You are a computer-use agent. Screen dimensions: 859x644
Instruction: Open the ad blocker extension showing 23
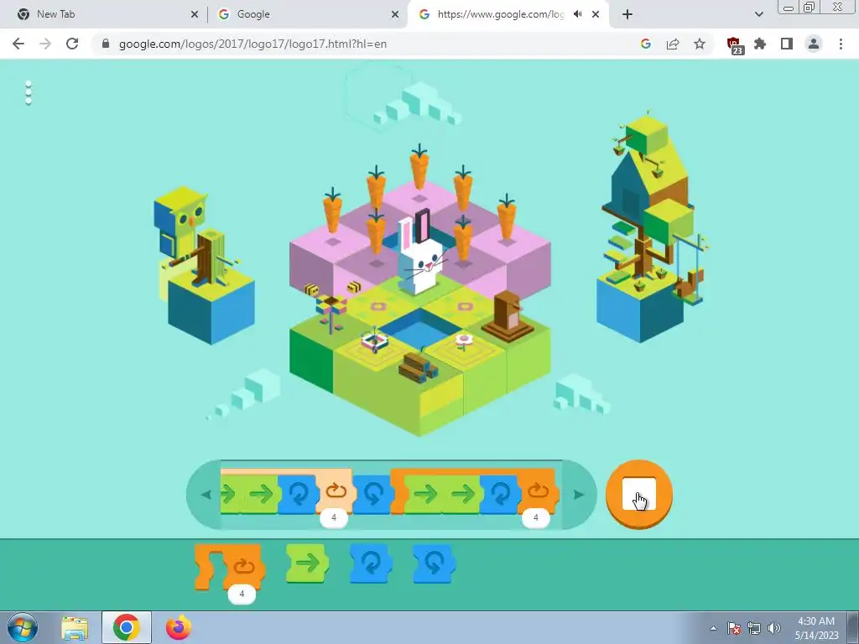coord(733,45)
